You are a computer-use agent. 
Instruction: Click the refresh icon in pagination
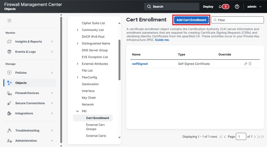point(262,137)
